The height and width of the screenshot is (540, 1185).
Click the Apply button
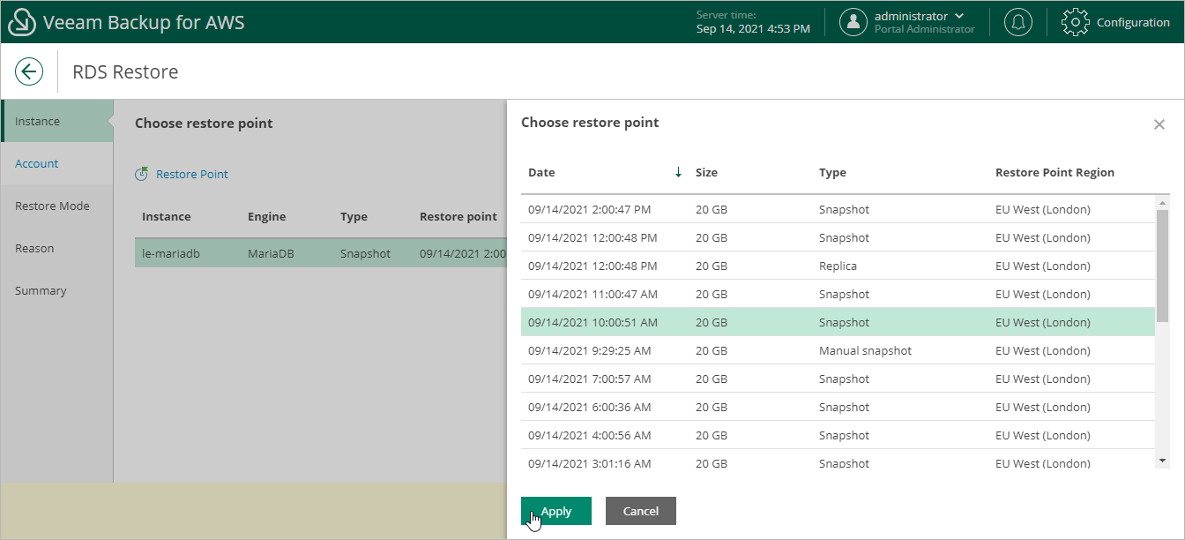556,511
